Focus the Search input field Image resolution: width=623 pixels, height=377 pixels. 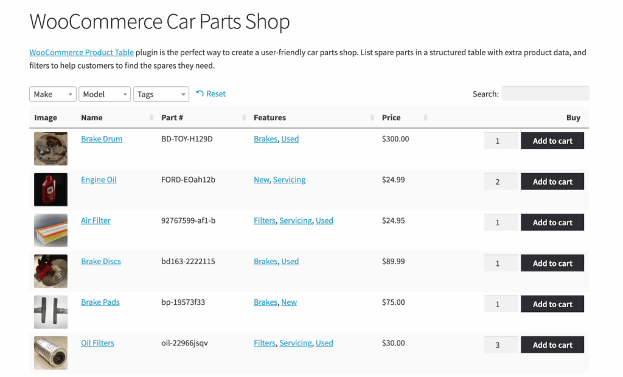pos(546,93)
